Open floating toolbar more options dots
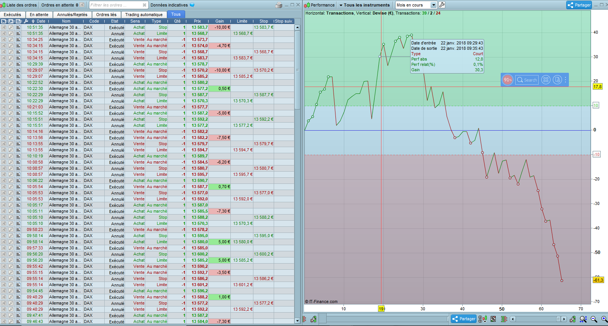 click(x=565, y=80)
